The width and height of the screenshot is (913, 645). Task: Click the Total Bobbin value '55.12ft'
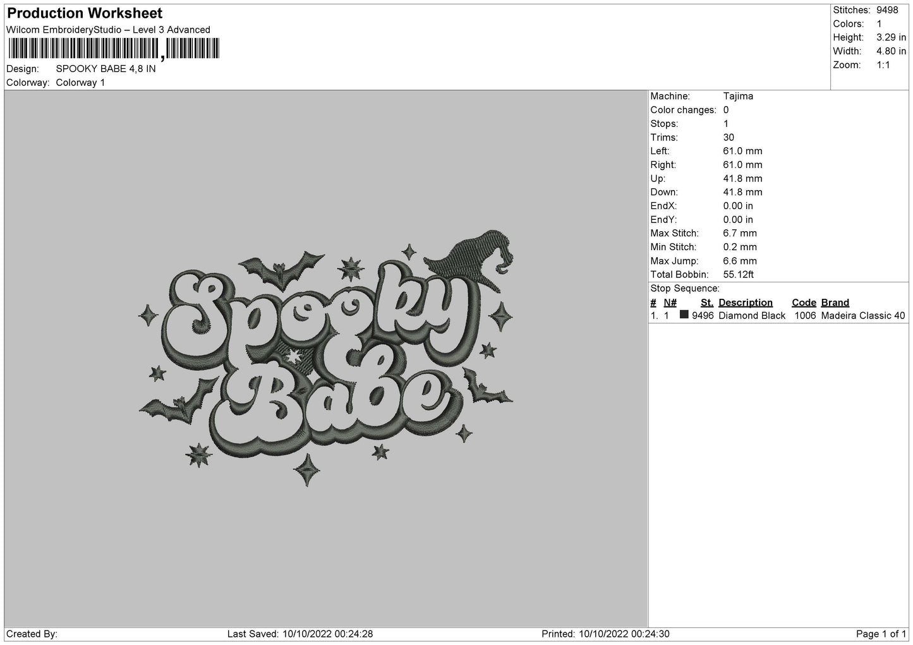(x=739, y=275)
